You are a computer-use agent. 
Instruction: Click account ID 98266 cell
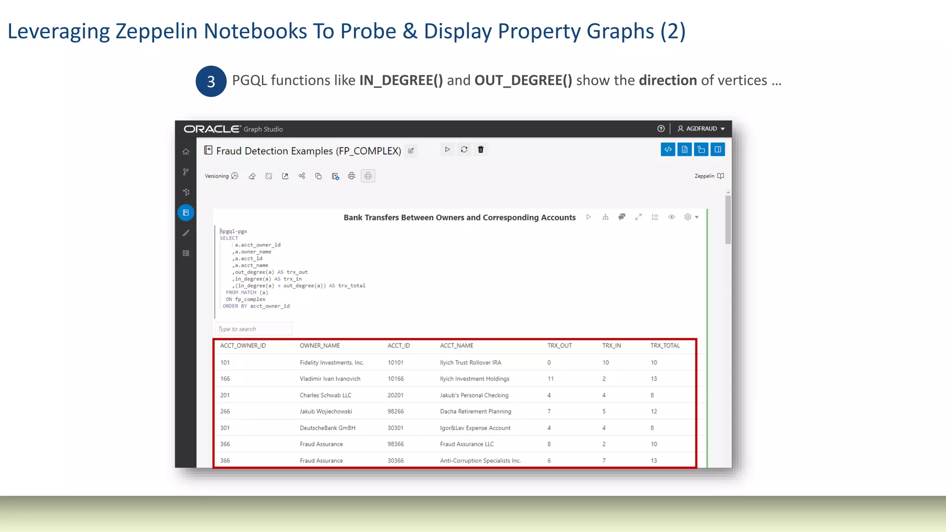395,411
